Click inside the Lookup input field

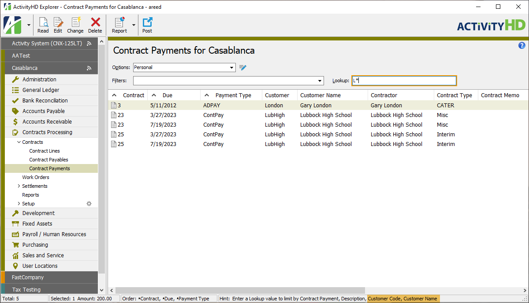(x=403, y=80)
